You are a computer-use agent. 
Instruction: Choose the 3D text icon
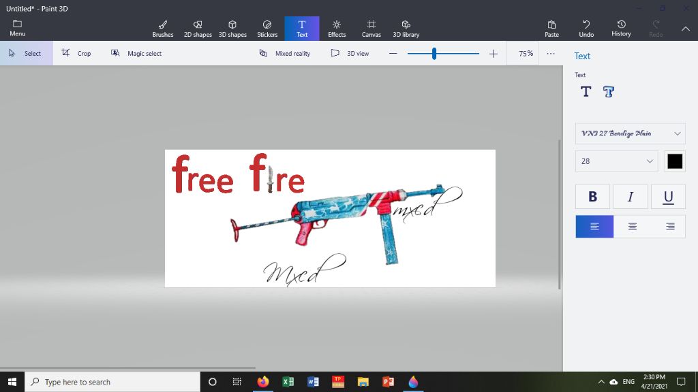609,92
